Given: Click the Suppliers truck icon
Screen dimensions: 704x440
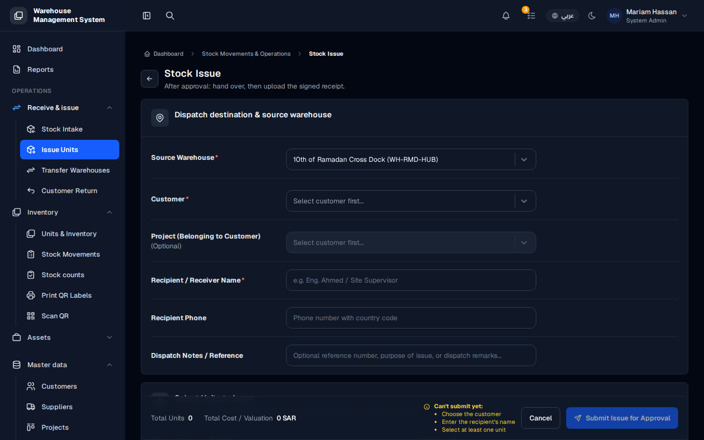Looking at the screenshot, I should tap(31, 407).
